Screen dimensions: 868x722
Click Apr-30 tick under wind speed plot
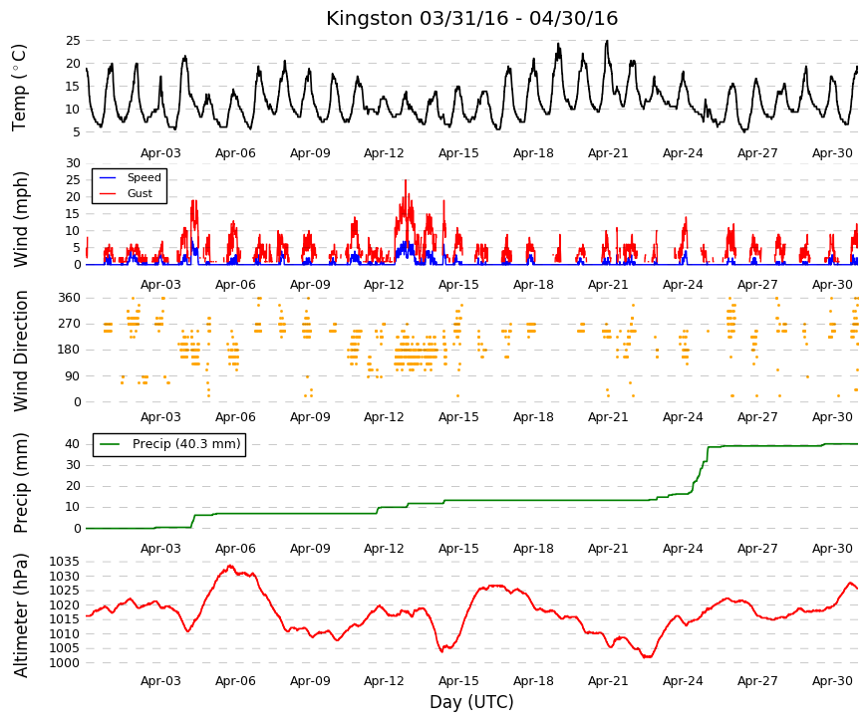832,285
